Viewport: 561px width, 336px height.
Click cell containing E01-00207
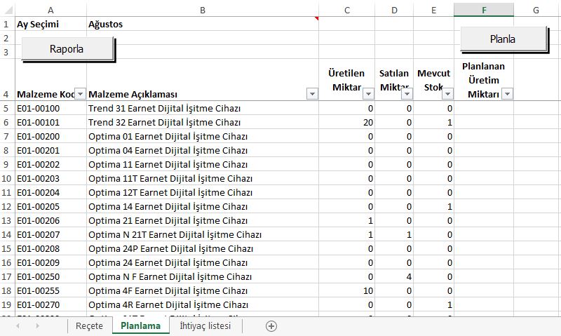point(49,234)
